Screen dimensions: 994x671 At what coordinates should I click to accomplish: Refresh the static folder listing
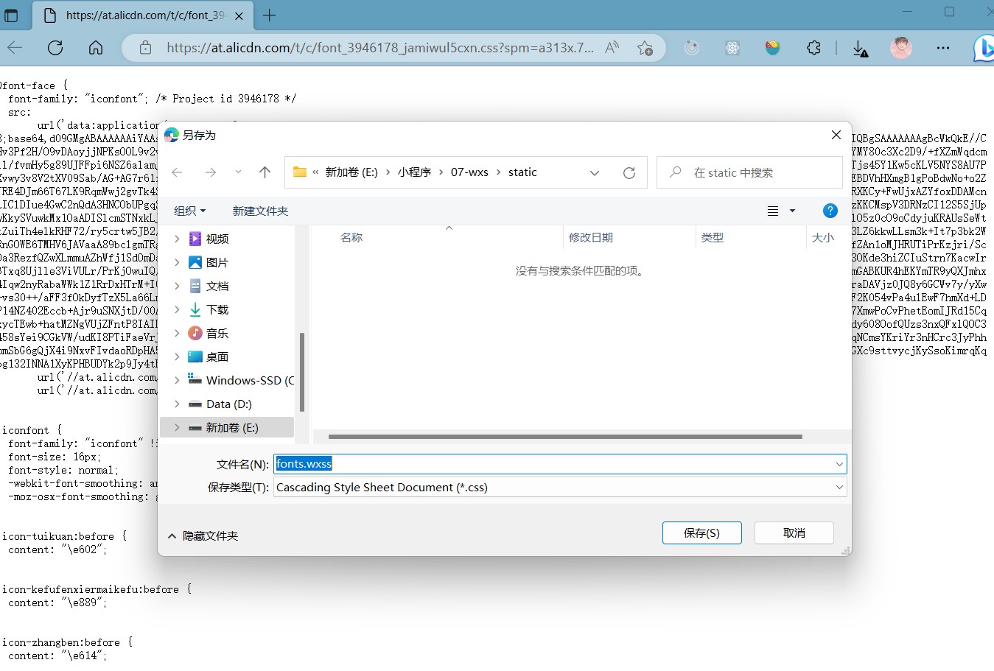click(629, 172)
